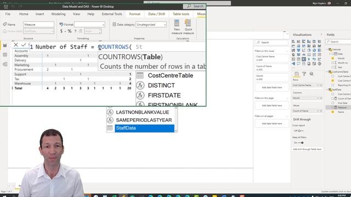Select the matrix visual icon

coord(304,59)
